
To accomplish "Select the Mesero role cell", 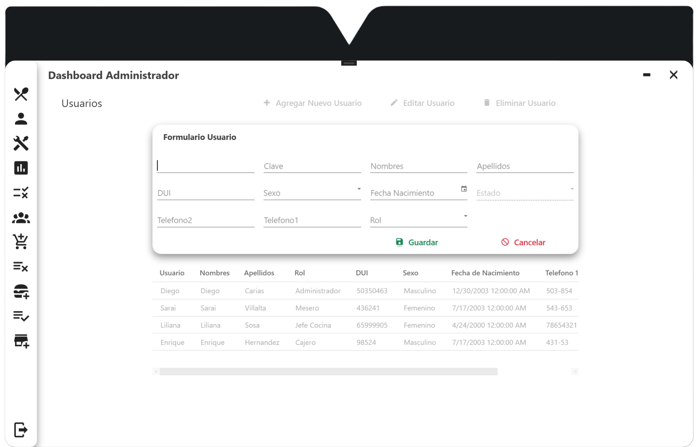I will coord(307,308).
